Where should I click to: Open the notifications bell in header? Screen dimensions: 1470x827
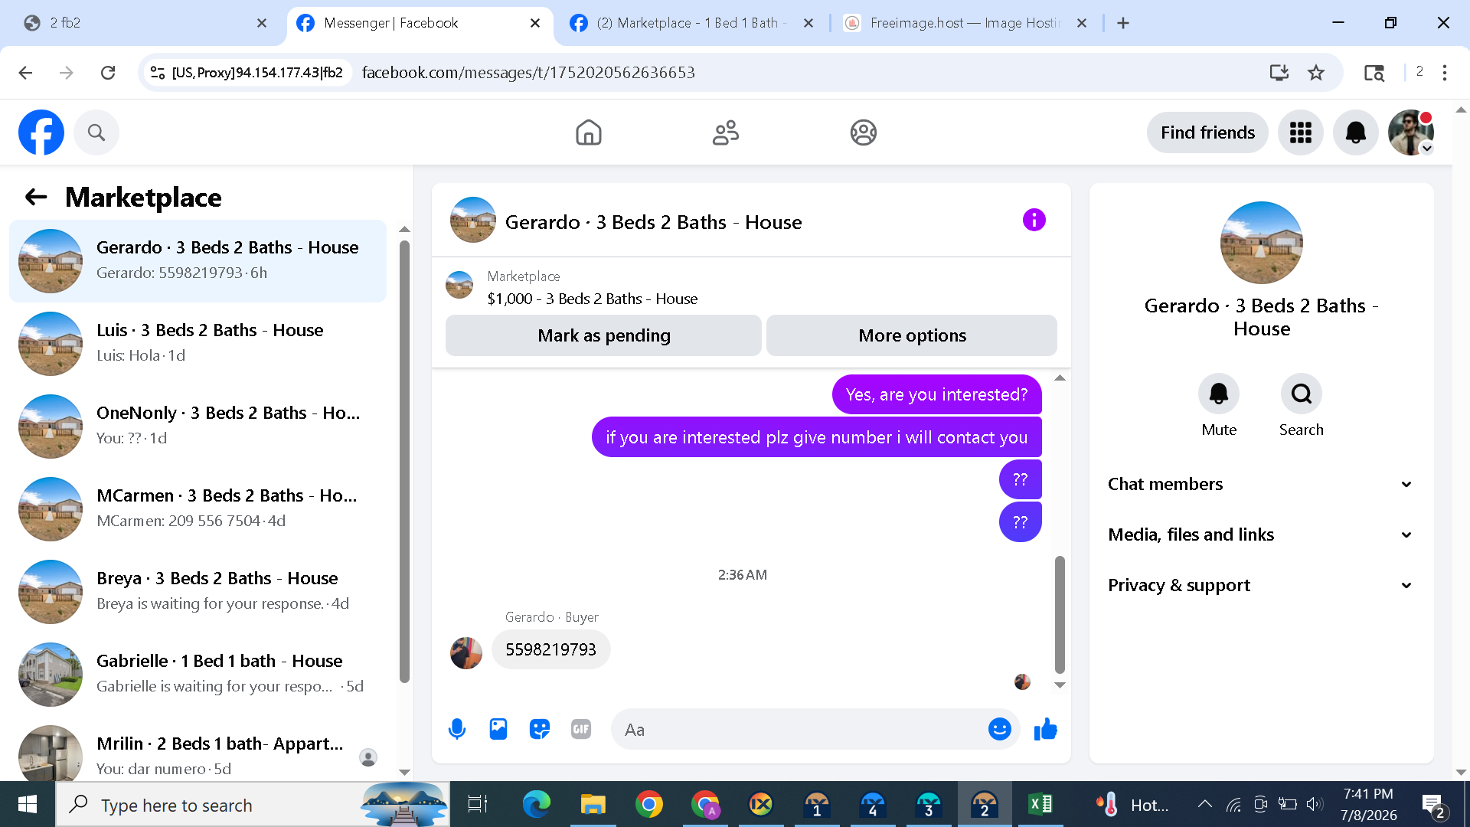pyautogui.click(x=1356, y=132)
